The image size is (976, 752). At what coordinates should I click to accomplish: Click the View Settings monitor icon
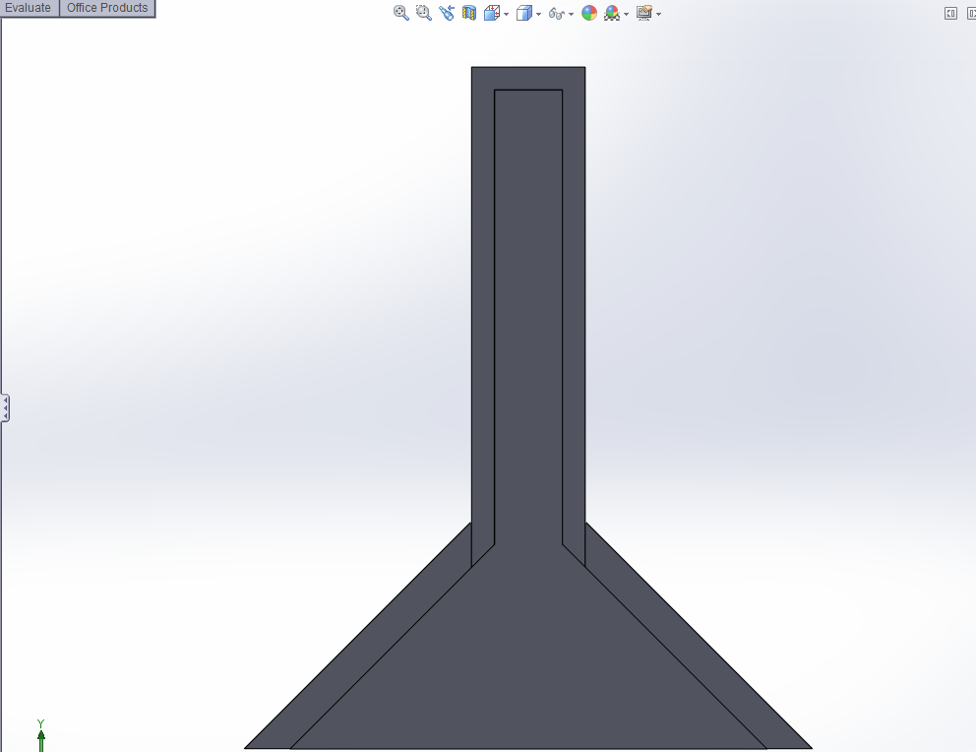coord(644,13)
